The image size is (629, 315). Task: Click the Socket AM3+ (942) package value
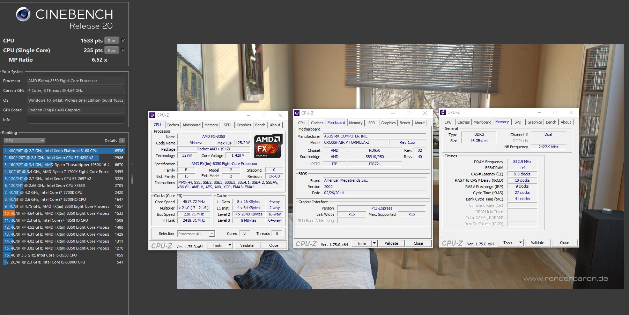pos(214,149)
